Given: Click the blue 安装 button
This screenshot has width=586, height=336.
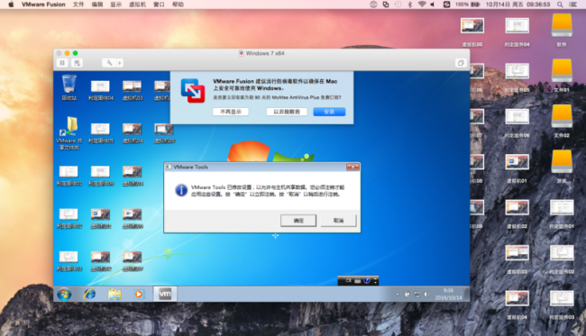Looking at the screenshot, I should click(329, 112).
